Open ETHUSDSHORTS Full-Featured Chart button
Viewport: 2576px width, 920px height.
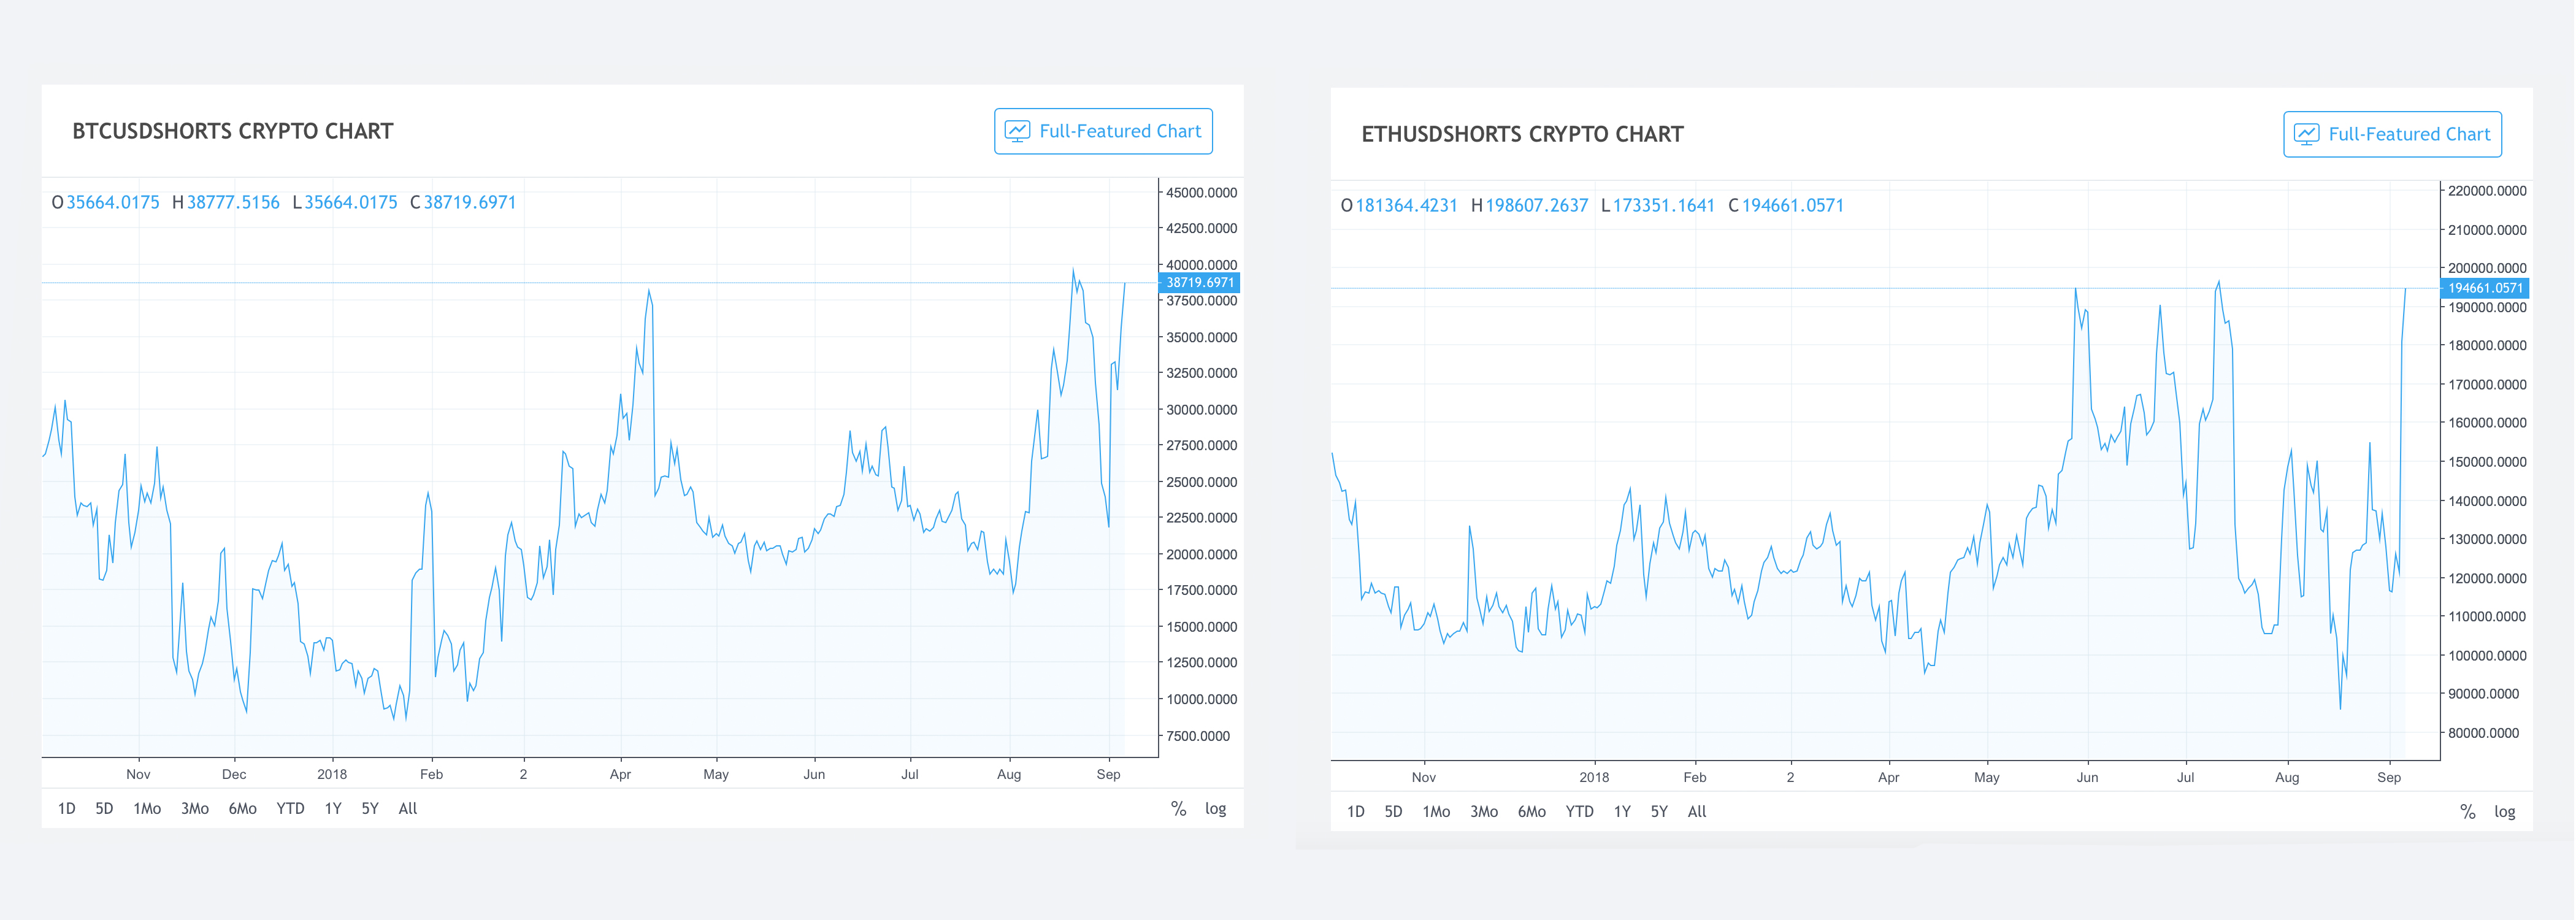point(2392,134)
